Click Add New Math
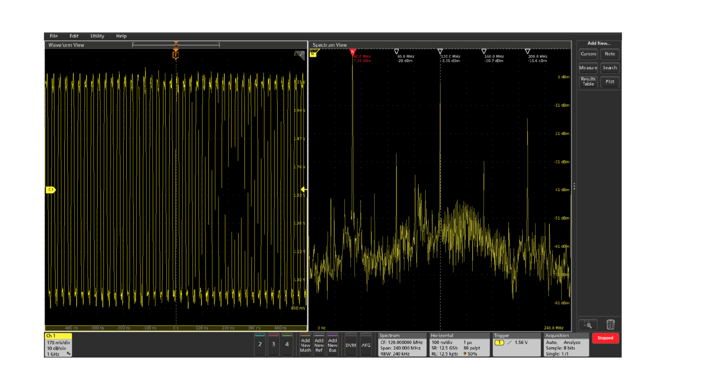 (305, 345)
